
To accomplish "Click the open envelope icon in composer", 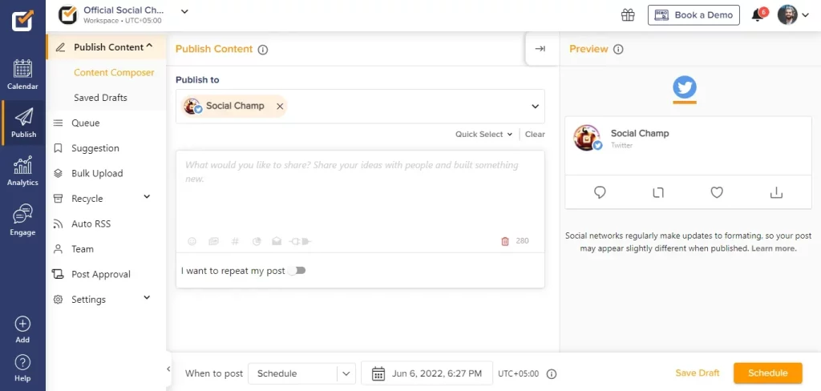I will (x=277, y=241).
